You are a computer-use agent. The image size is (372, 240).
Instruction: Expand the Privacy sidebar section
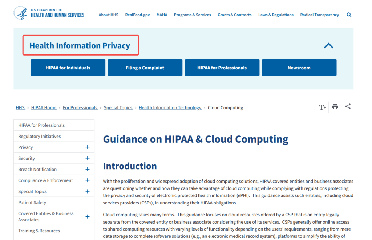(x=87, y=147)
